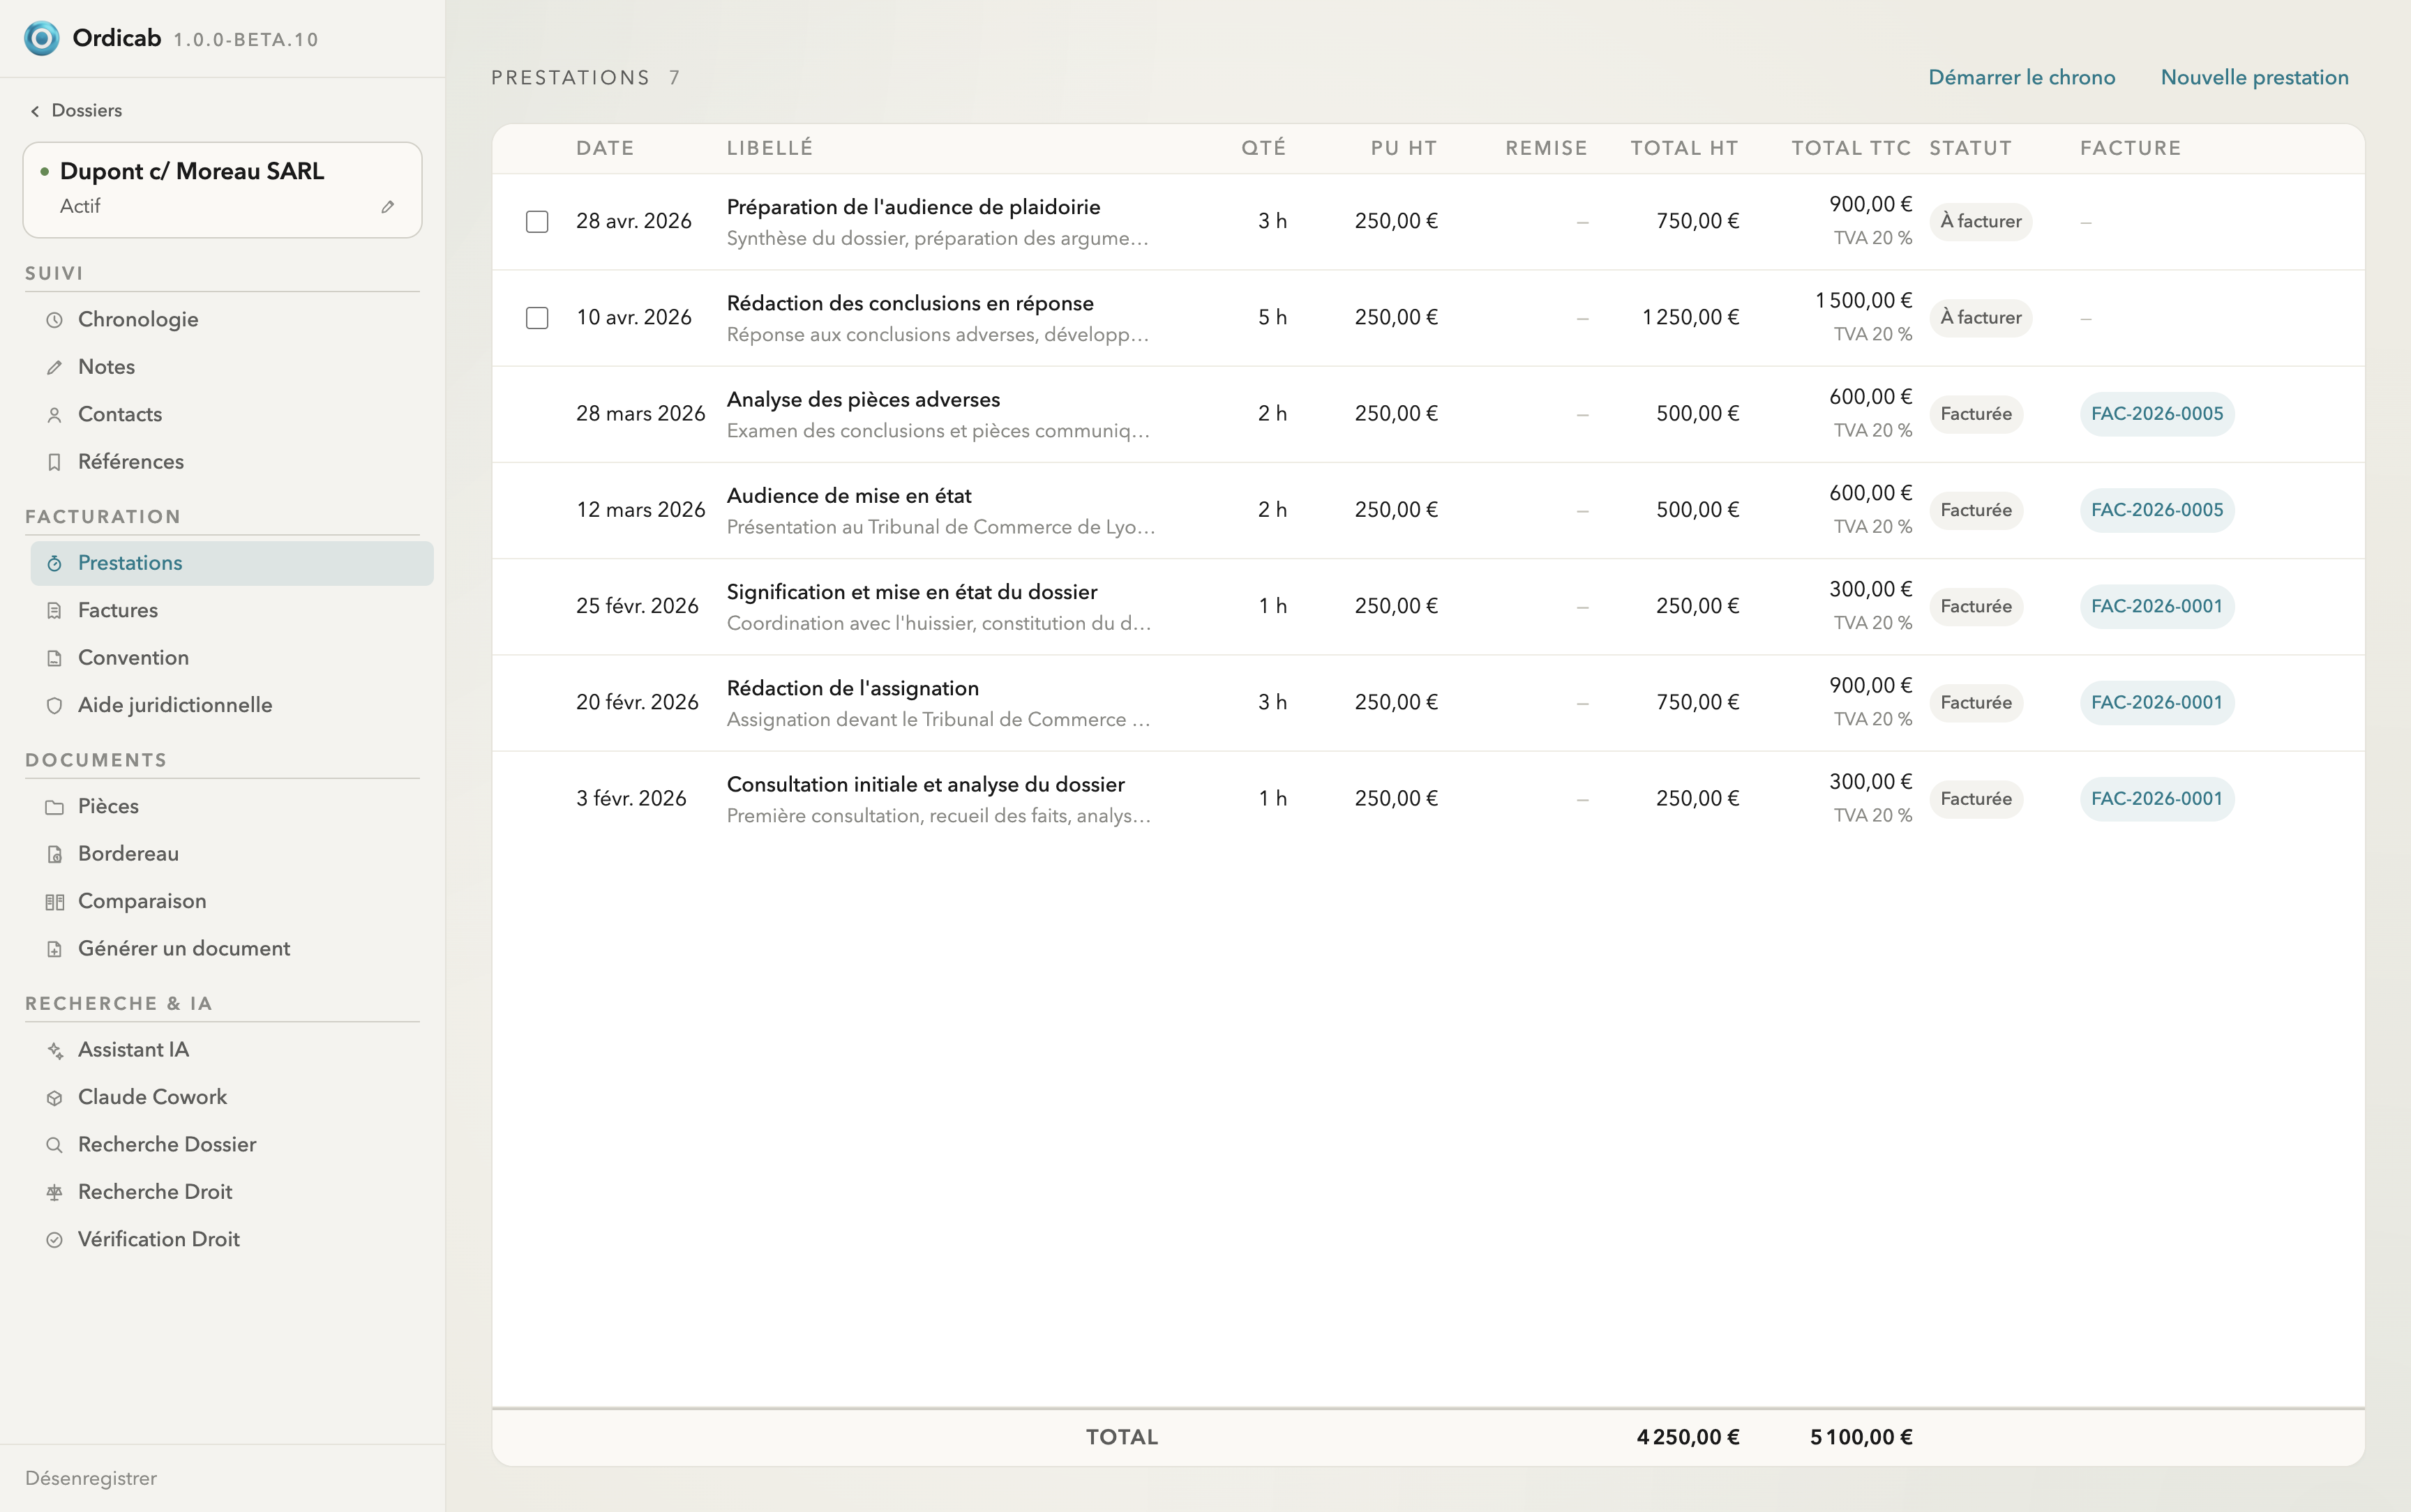Viewport: 2411px width, 1512px height.
Task: Tick the checkbox for 10 avr. 2026 prestation
Action: 537,318
